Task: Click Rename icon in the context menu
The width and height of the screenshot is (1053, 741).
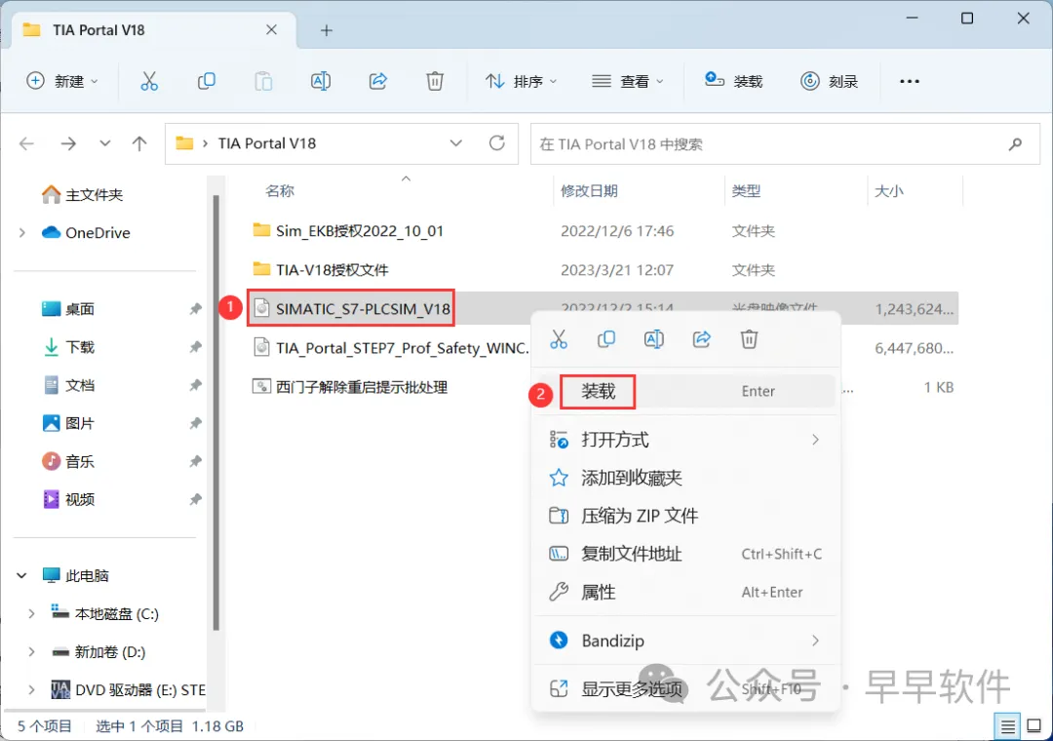Action: click(x=654, y=339)
